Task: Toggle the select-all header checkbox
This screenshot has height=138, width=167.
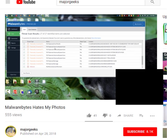Action: click(24, 41)
